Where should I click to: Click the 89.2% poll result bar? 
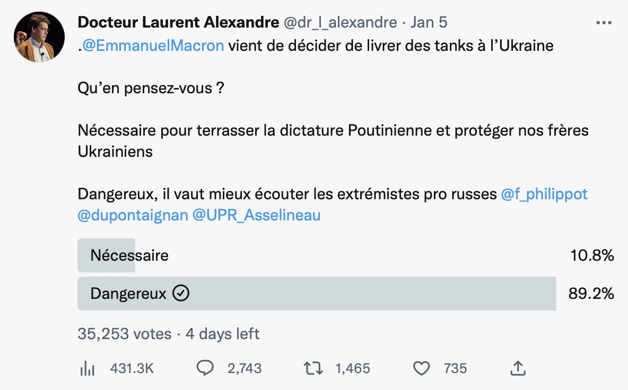coord(317,293)
